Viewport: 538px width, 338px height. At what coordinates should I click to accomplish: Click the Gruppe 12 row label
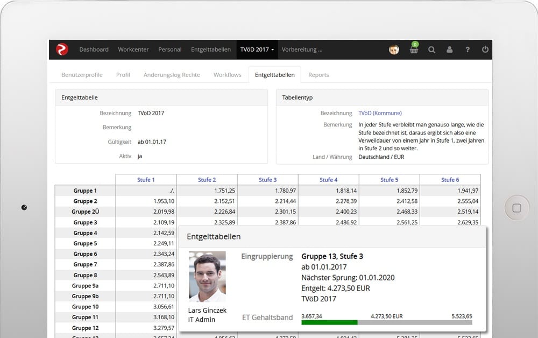click(x=85, y=328)
